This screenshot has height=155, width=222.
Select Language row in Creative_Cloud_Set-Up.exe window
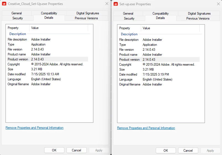point(47,79)
